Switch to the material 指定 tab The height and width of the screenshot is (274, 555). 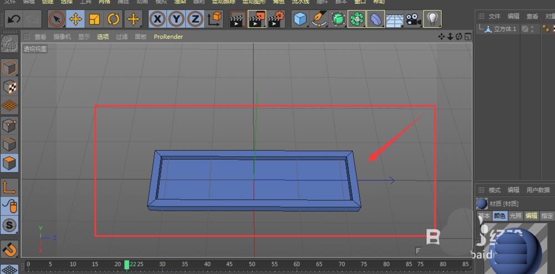547,216
